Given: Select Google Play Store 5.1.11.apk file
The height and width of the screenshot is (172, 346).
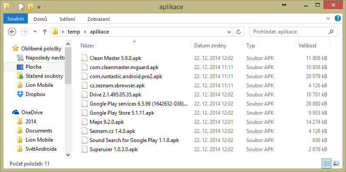Looking at the screenshot, I should (x=122, y=113).
